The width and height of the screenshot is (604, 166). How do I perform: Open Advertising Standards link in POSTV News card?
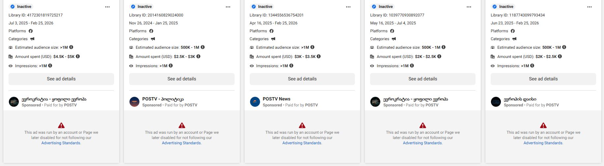pyautogui.click(x=302, y=143)
